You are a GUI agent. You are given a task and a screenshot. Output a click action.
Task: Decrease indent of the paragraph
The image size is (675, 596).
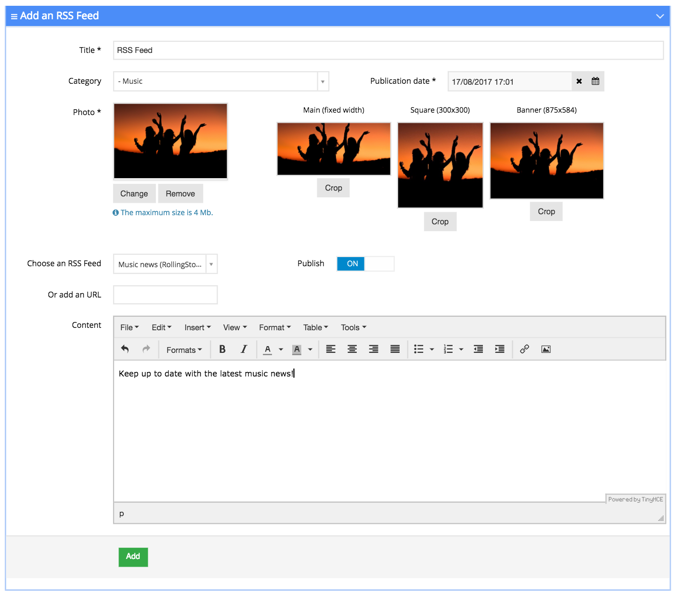479,350
